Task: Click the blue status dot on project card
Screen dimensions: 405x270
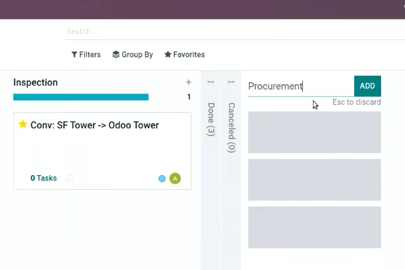Action: pos(162,178)
